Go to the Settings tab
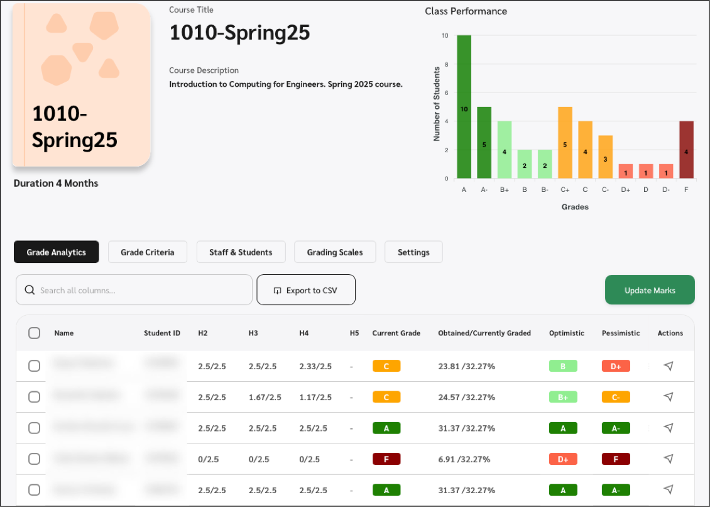 click(x=413, y=252)
